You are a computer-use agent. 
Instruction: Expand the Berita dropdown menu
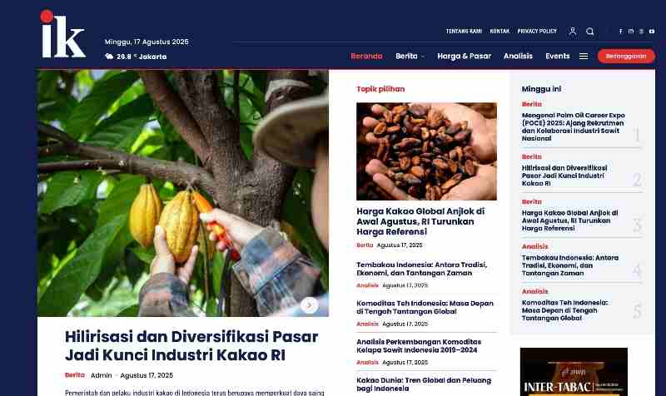pos(410,56)
